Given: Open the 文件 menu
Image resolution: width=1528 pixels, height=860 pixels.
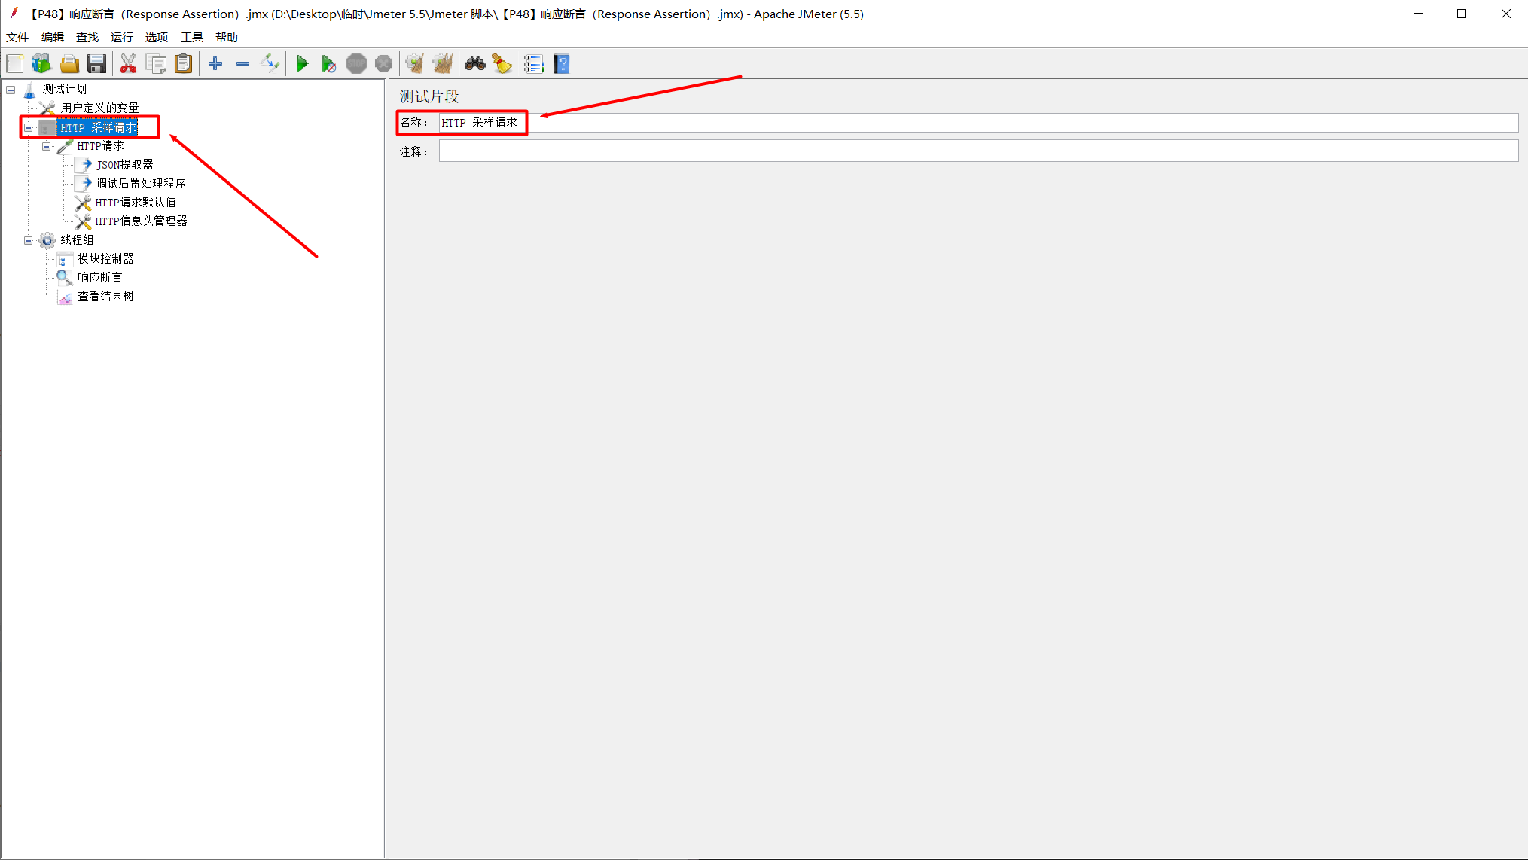Looking at the screenshot, I should [17, 37].
